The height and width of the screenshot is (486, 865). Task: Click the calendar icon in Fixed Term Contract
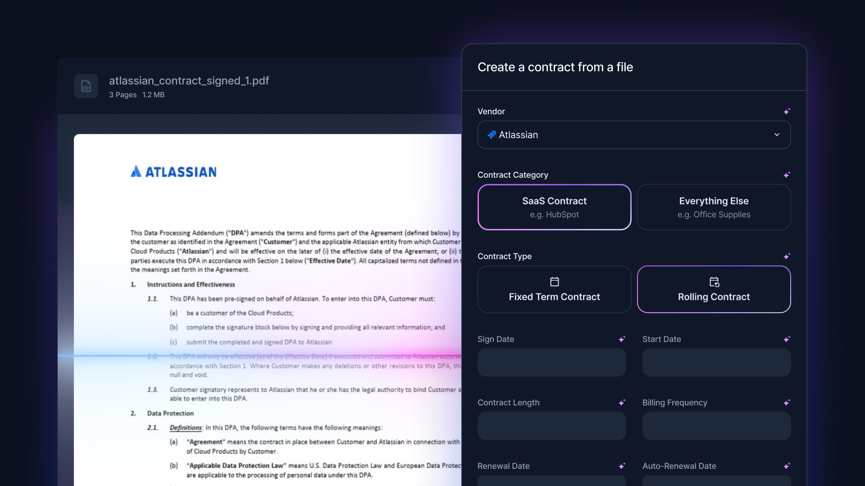click(x=555, y=282)
